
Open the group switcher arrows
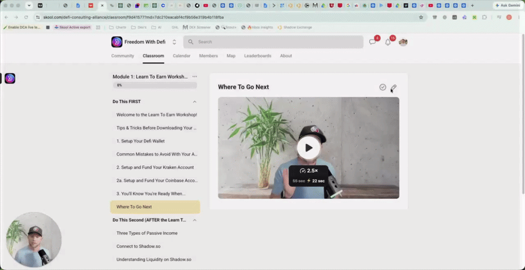pyautogui.click(x=174, y=42)
